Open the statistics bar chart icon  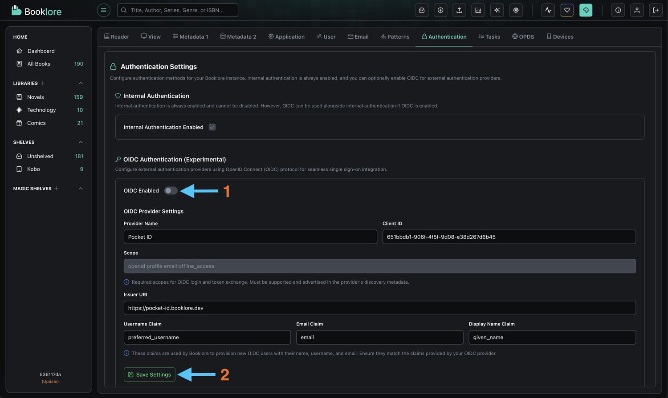pos(478,10)
